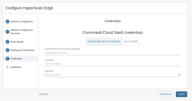Click the Network Configuration completed checkmark icon

point(7,22)
